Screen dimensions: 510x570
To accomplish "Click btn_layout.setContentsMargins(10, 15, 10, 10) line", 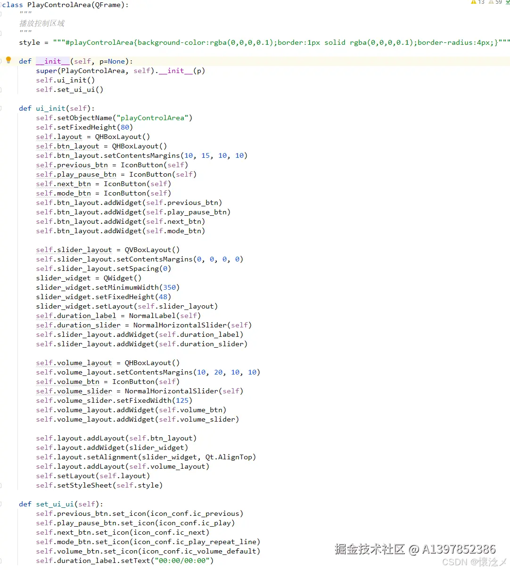I will pyautogui.click(x=142, y=155).
